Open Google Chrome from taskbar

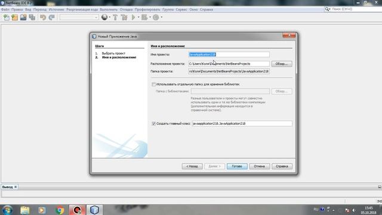tap(60, 210)
